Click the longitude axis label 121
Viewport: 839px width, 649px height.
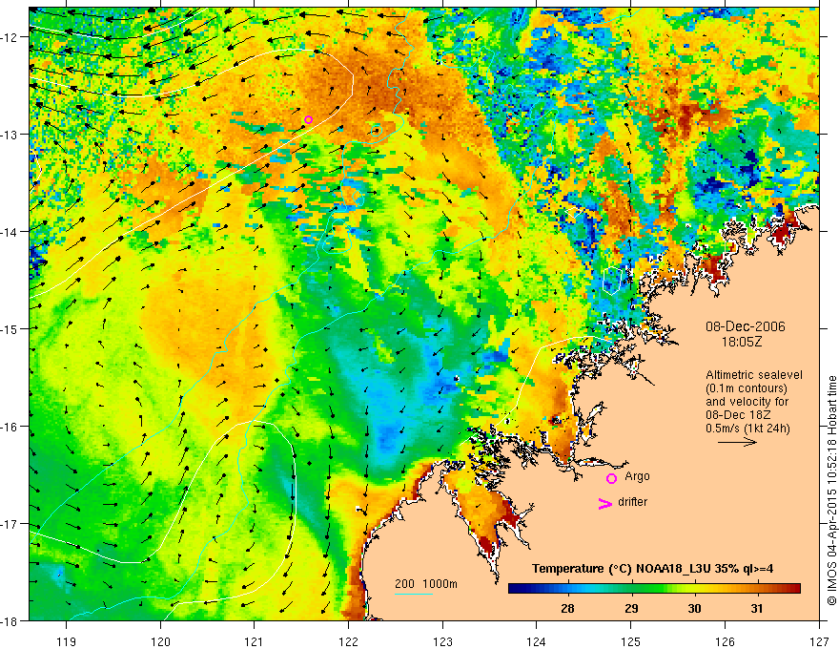point(255,641)
